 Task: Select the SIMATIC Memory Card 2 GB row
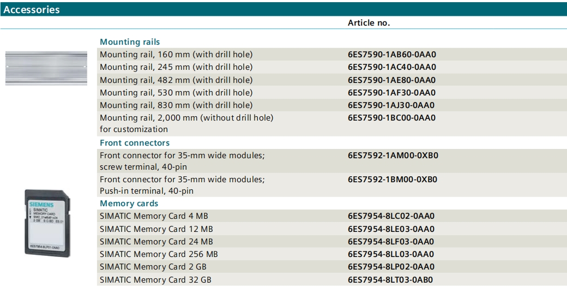pyautogui.click(x=153, y=267)
